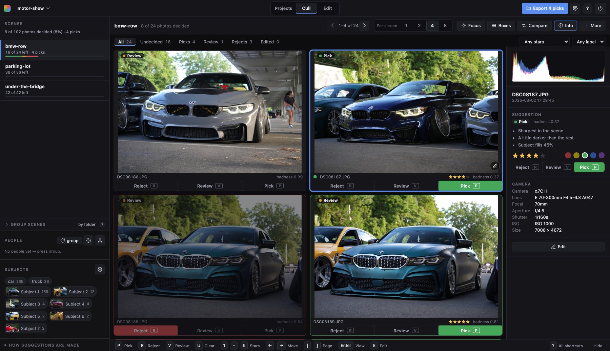This screenshot has width=610, height=351.
Task: Expand How Suggestions Are Made
Action: coord(42,345)
